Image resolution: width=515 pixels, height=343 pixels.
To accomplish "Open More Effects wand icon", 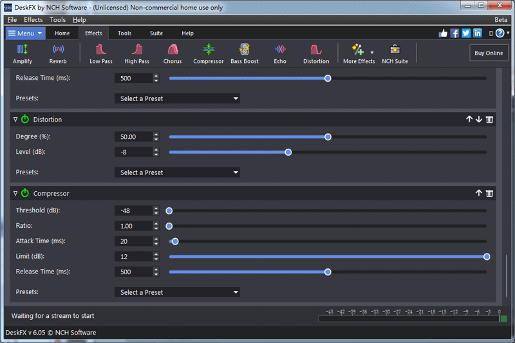I will (x=357, y=50).
